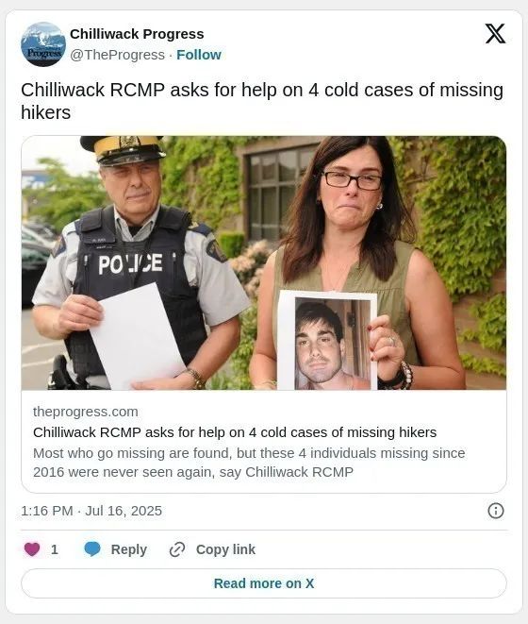Open the tweet info circle icon
This screenshot has width=528, height=624.
pos(495,511)
